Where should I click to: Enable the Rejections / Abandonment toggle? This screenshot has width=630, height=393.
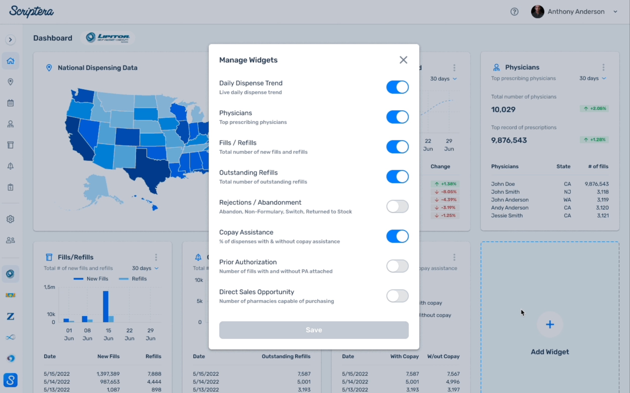point(397,206)
